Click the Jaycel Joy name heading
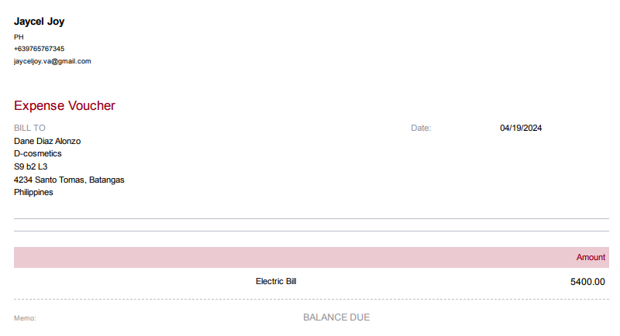The image size is (620, 336). point(39,22)
